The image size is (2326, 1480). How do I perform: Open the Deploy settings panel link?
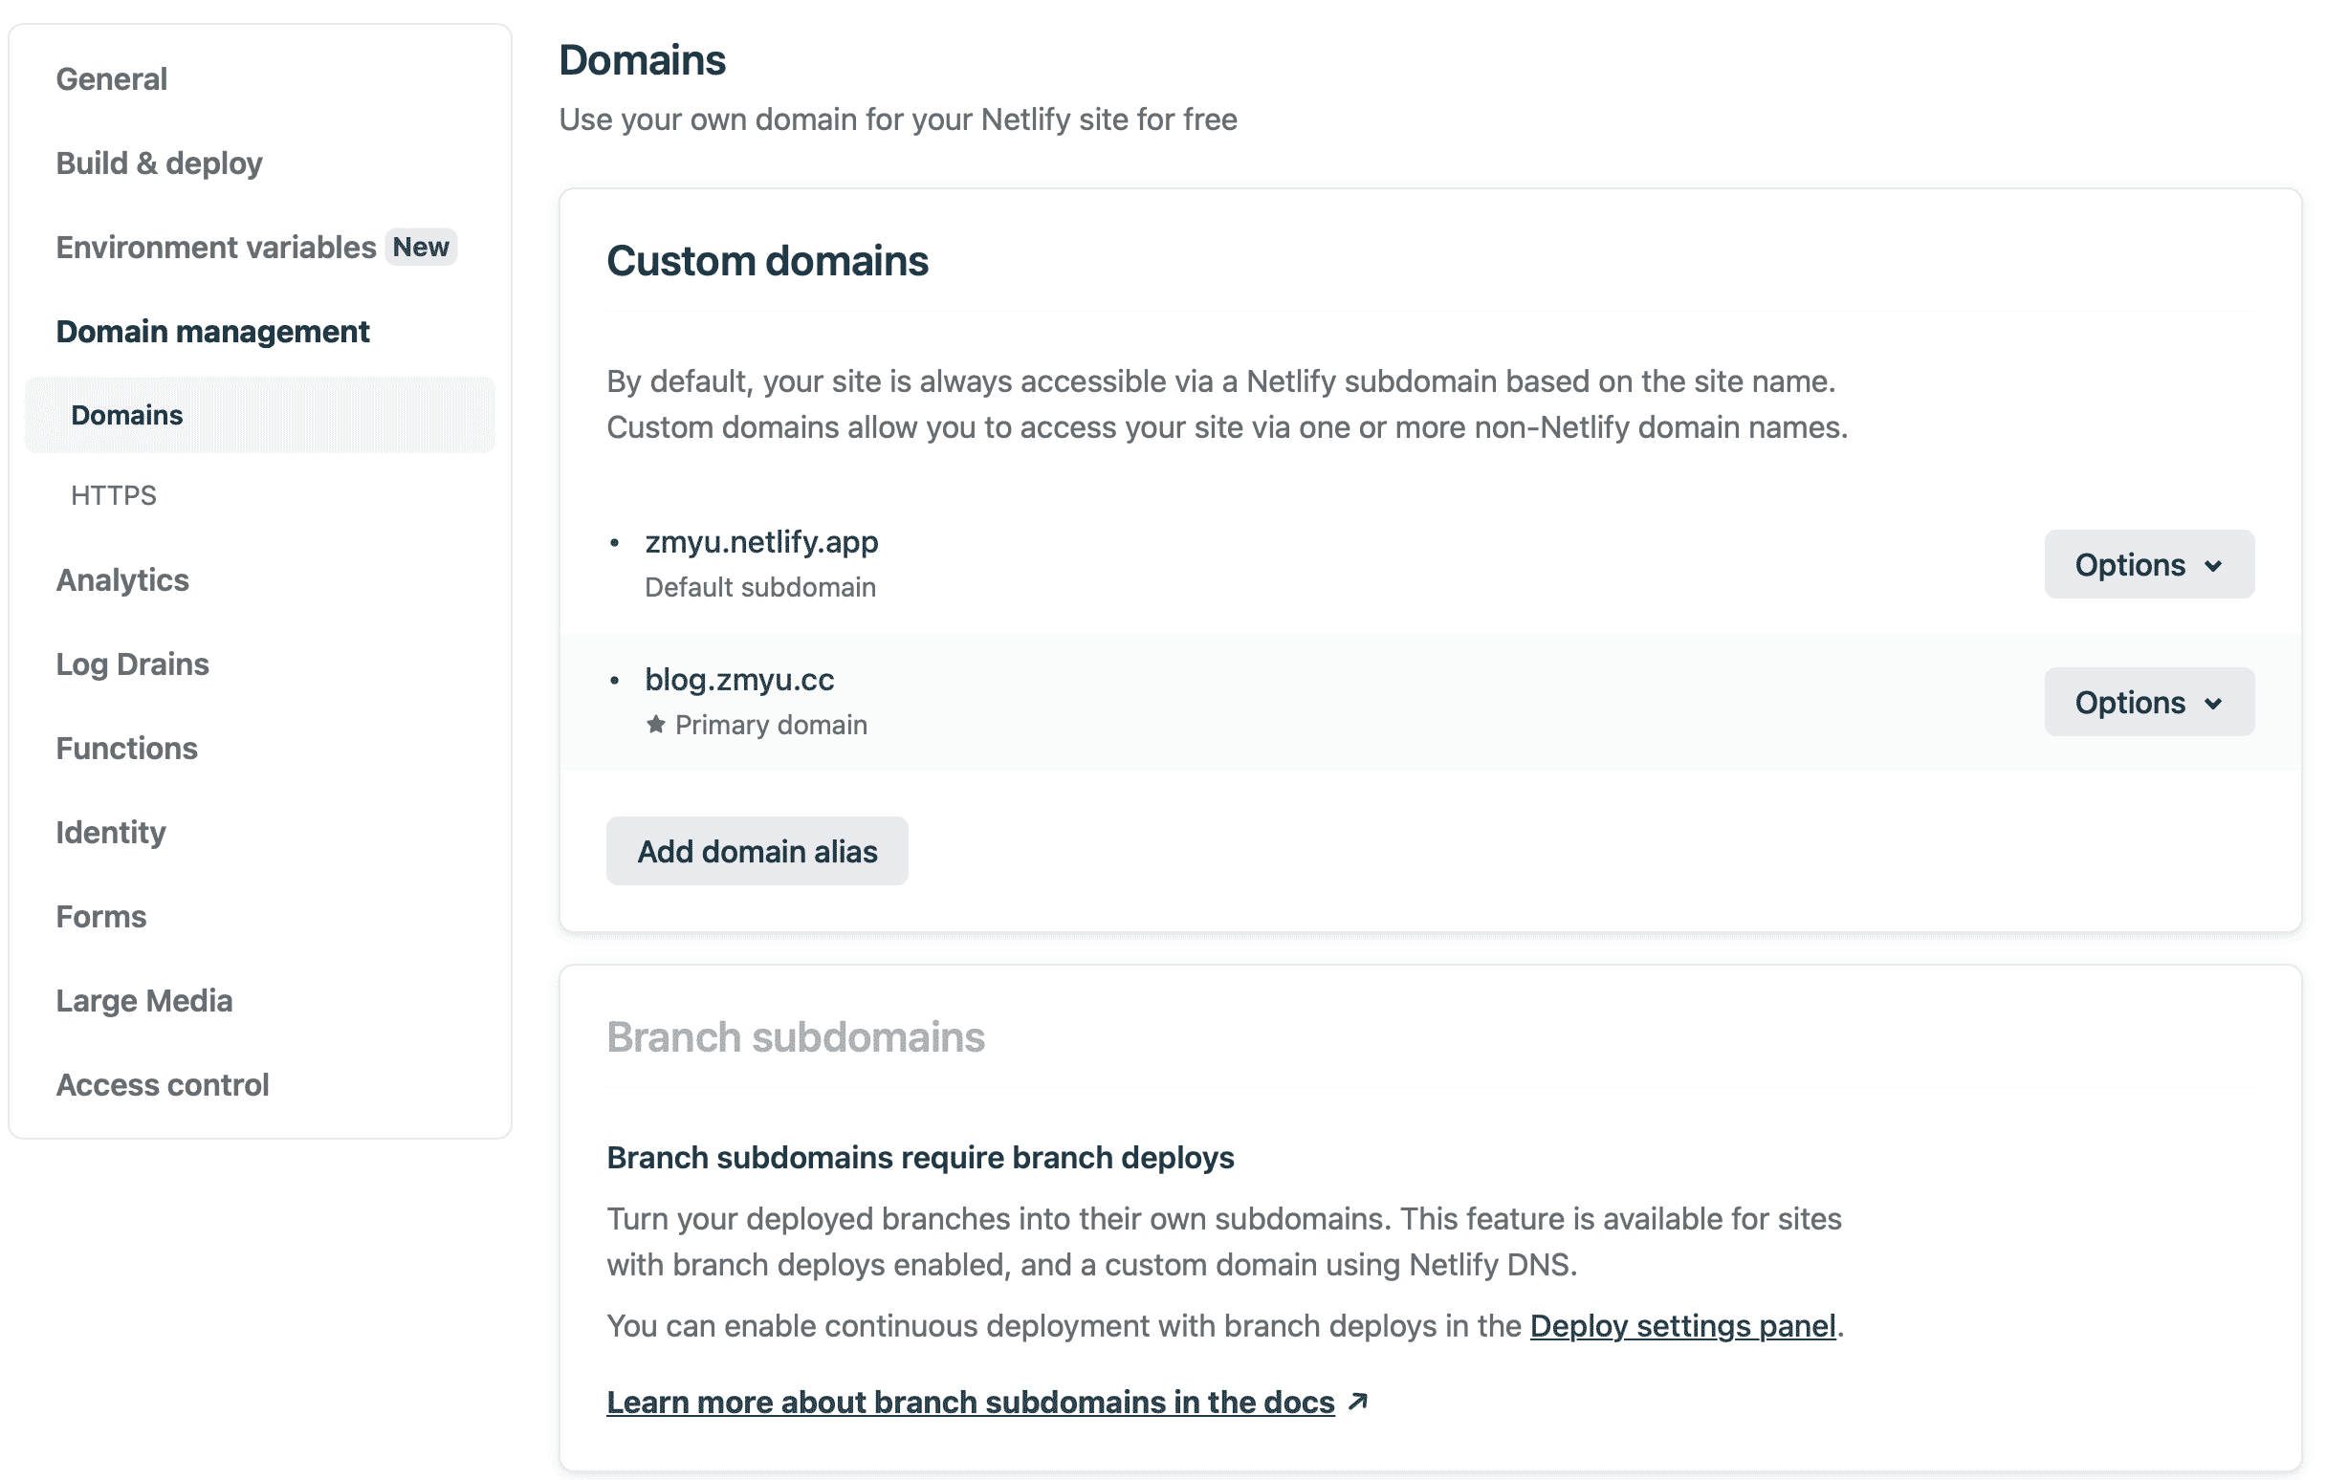point(1682,1325)
